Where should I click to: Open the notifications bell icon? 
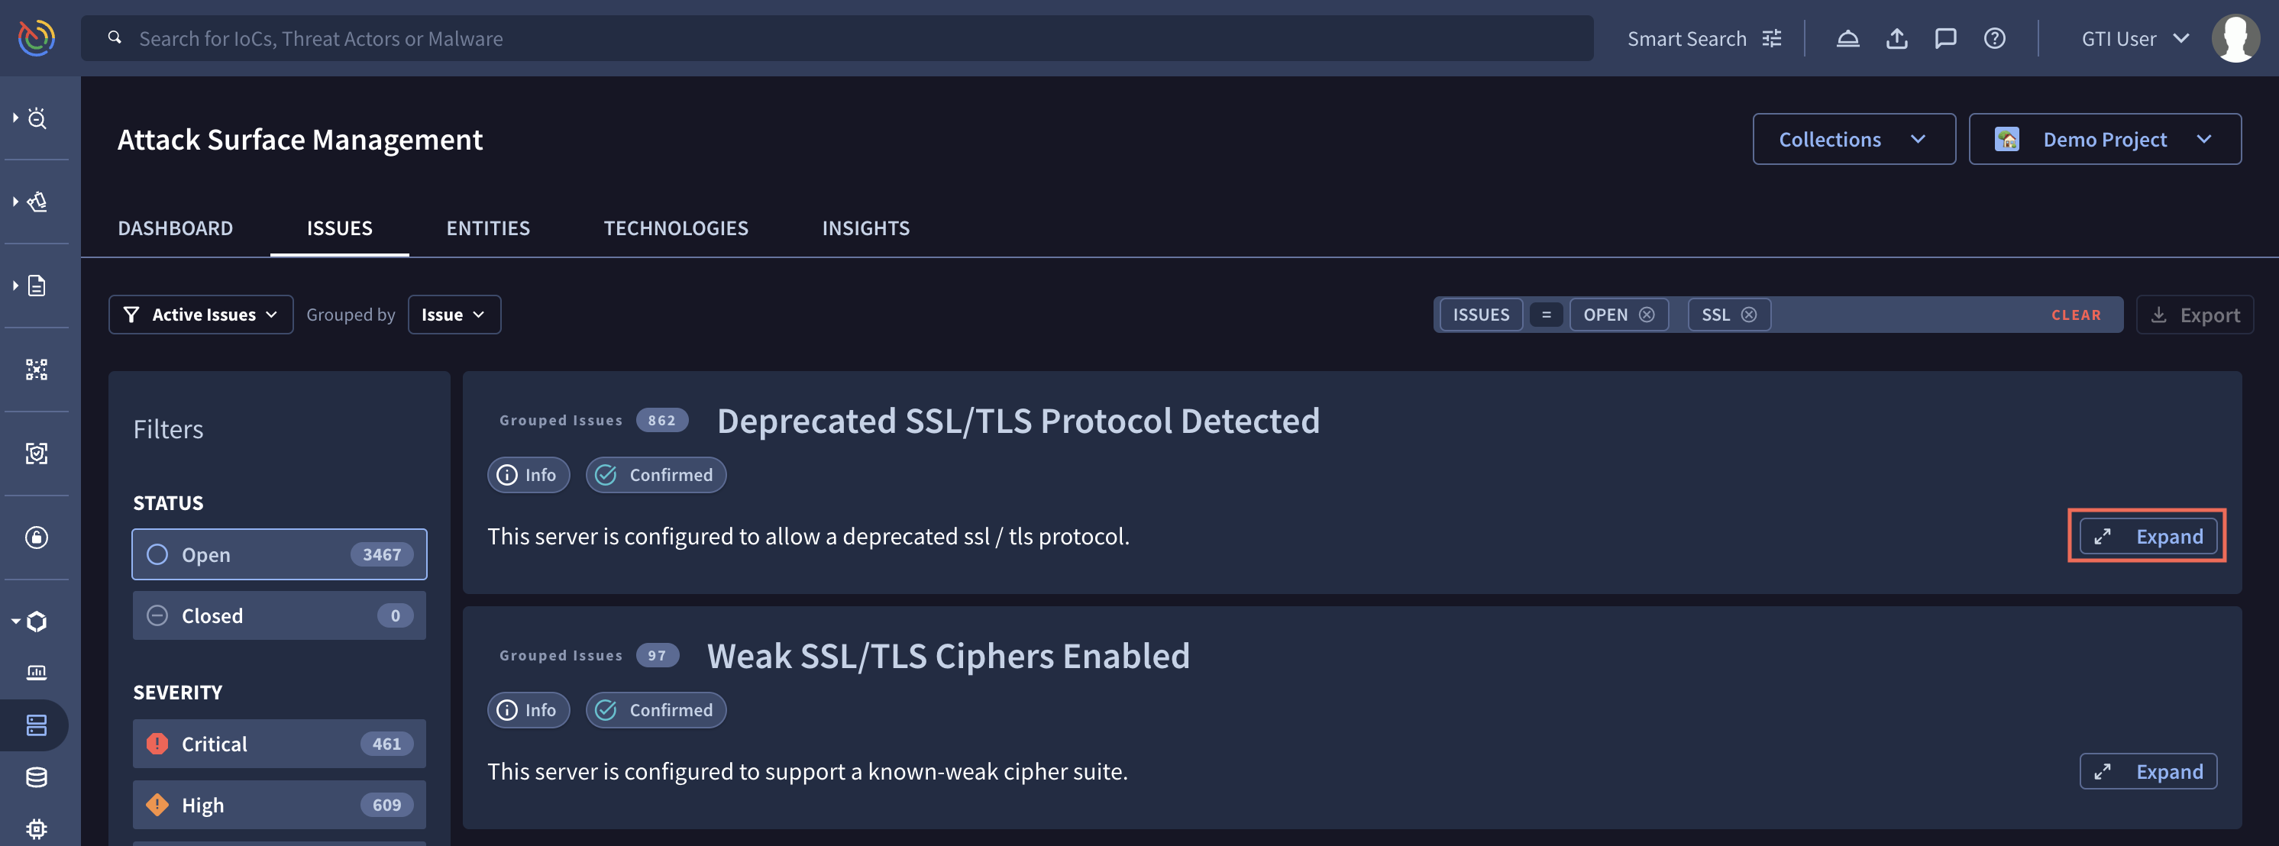tap(1847, 39)
